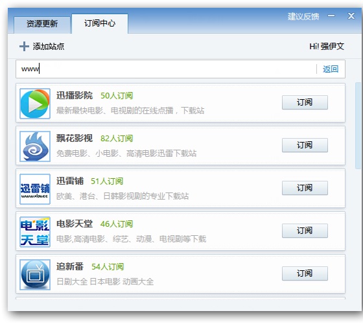Click the 82人订阅 subscriber count
The height and width of the screenshot is (324, 363).
[117, 139]
